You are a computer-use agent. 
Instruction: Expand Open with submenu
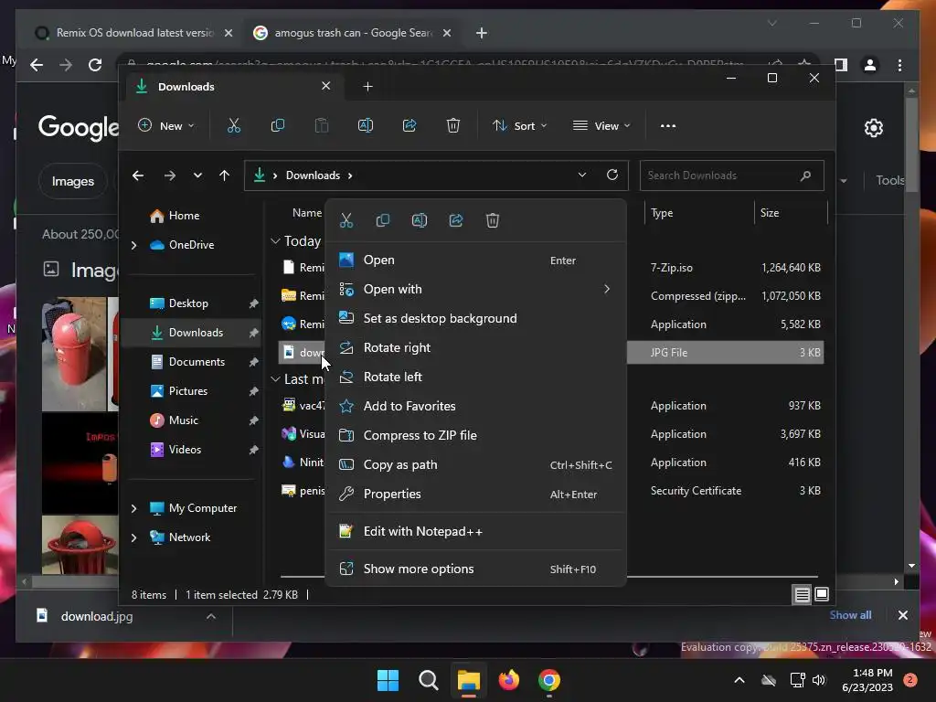point(475,290)
